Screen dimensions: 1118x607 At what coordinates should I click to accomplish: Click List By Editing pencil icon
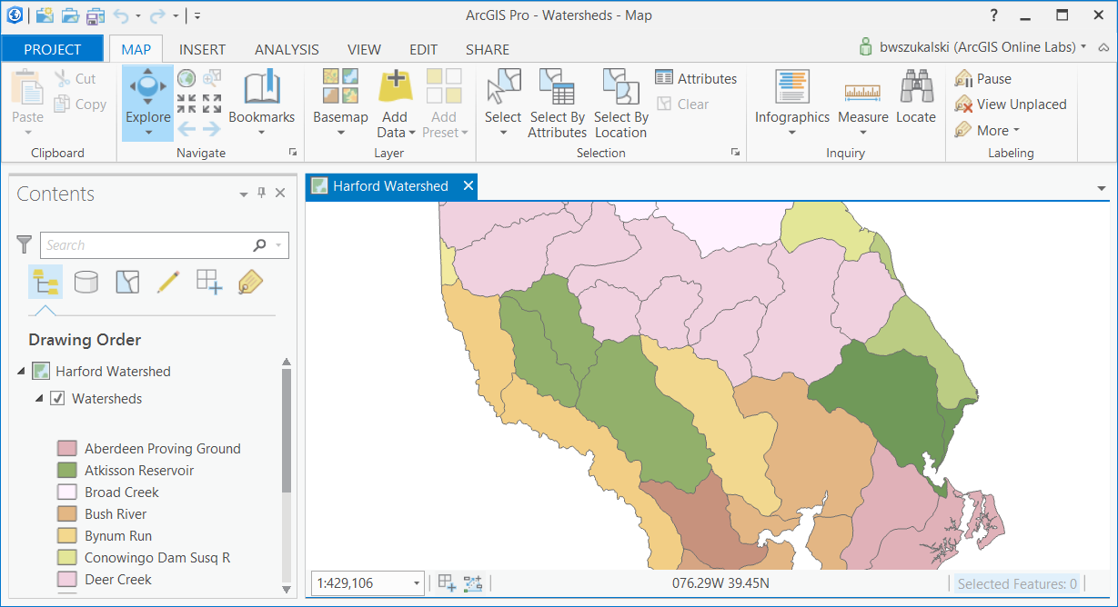[168, 282]
